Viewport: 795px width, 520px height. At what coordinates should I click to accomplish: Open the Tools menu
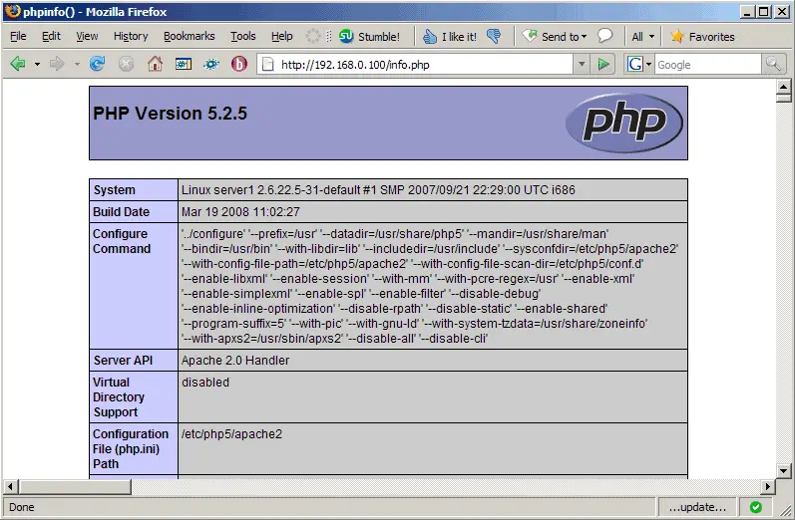[x=243, y=36]
